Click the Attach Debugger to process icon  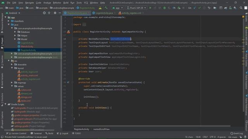(x=179, y=8)
